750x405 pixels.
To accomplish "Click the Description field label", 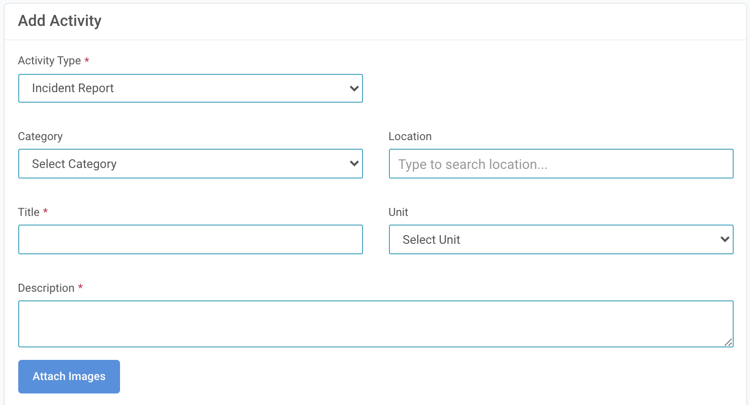I will click(x=46, y=288).
